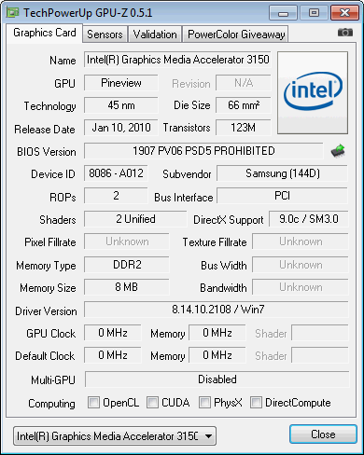Click the Texture Fillrate Unknown field
Viewport: 364px width, 455px height.
click(x=301, y=241)
